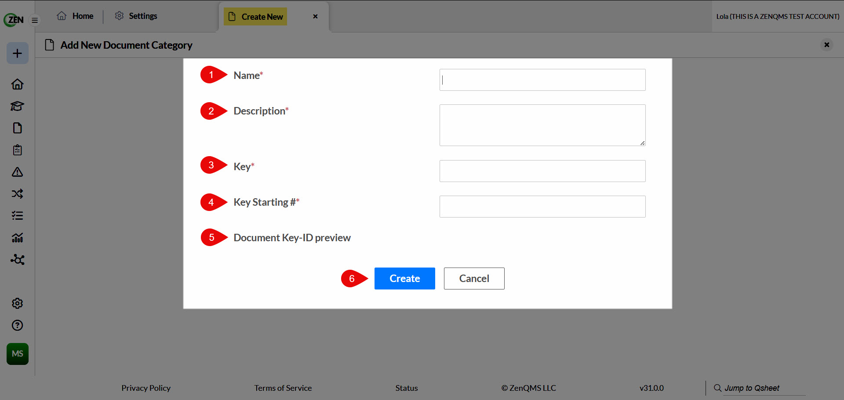
Task: Click the © ZenQMS LLC footer text
Action: [529, 388]
